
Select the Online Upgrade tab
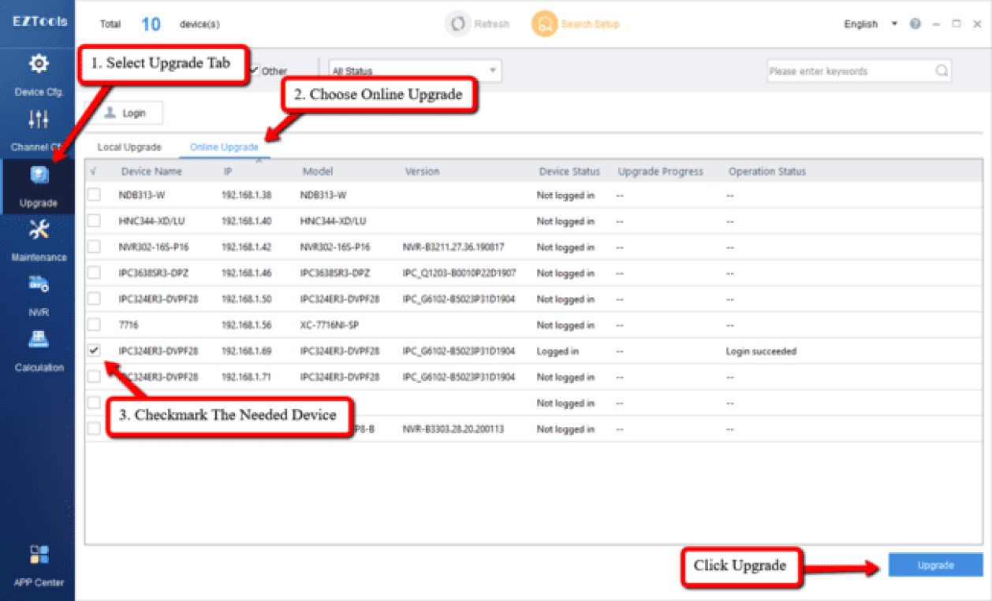(x=224, y=147)
